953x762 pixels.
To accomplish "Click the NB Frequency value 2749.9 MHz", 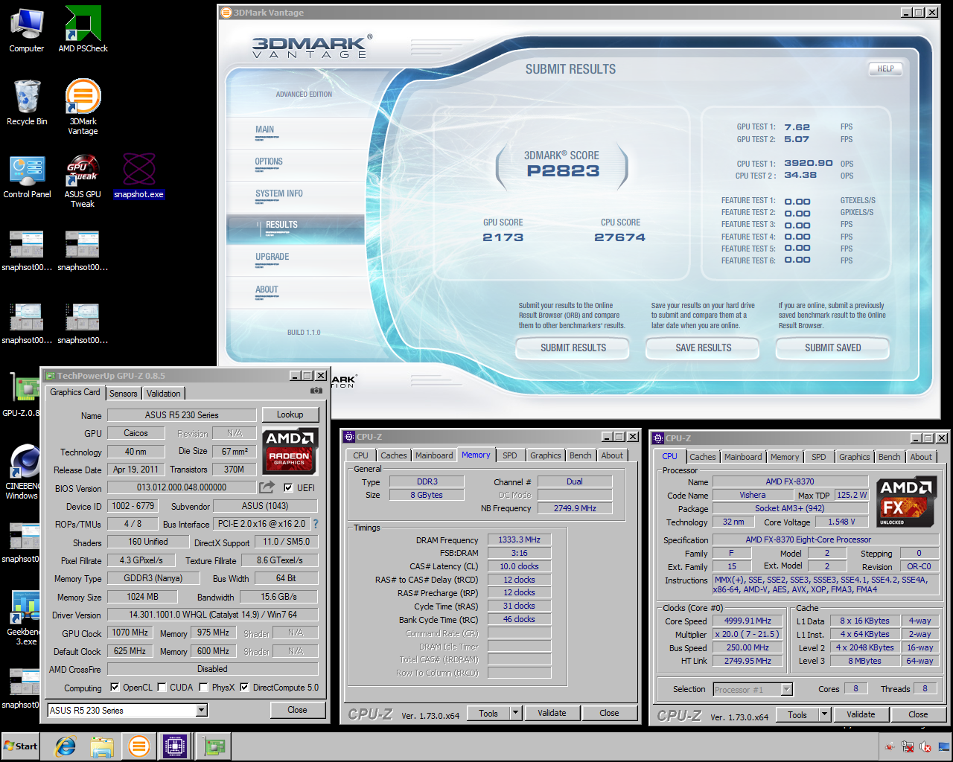I will (575, 508).
